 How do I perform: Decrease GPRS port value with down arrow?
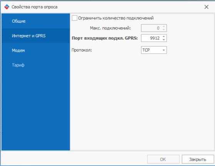pos(164,40)
